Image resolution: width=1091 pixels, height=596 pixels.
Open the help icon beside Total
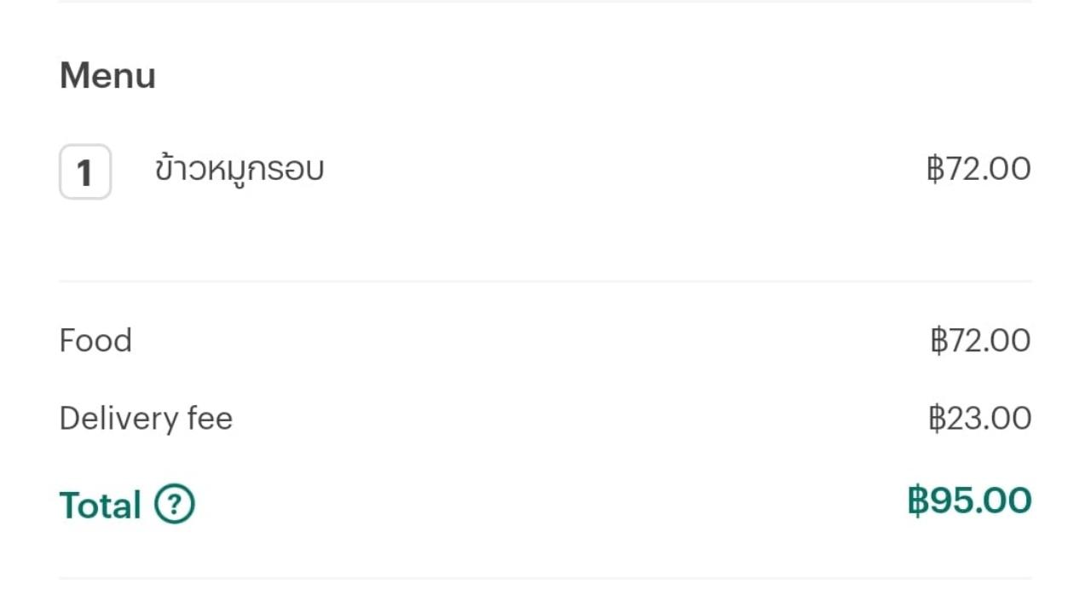pyautogui.click(x=175, y=504)
